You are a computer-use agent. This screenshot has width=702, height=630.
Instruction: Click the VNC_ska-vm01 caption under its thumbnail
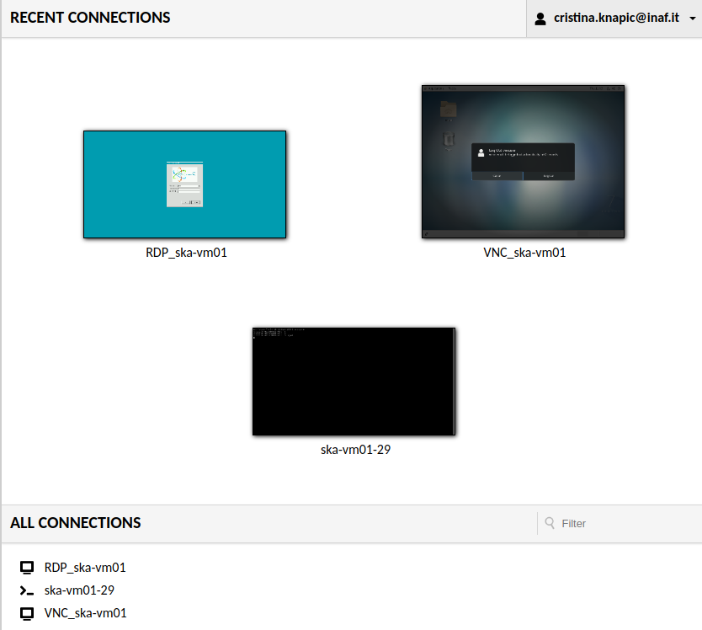[524, 252]
